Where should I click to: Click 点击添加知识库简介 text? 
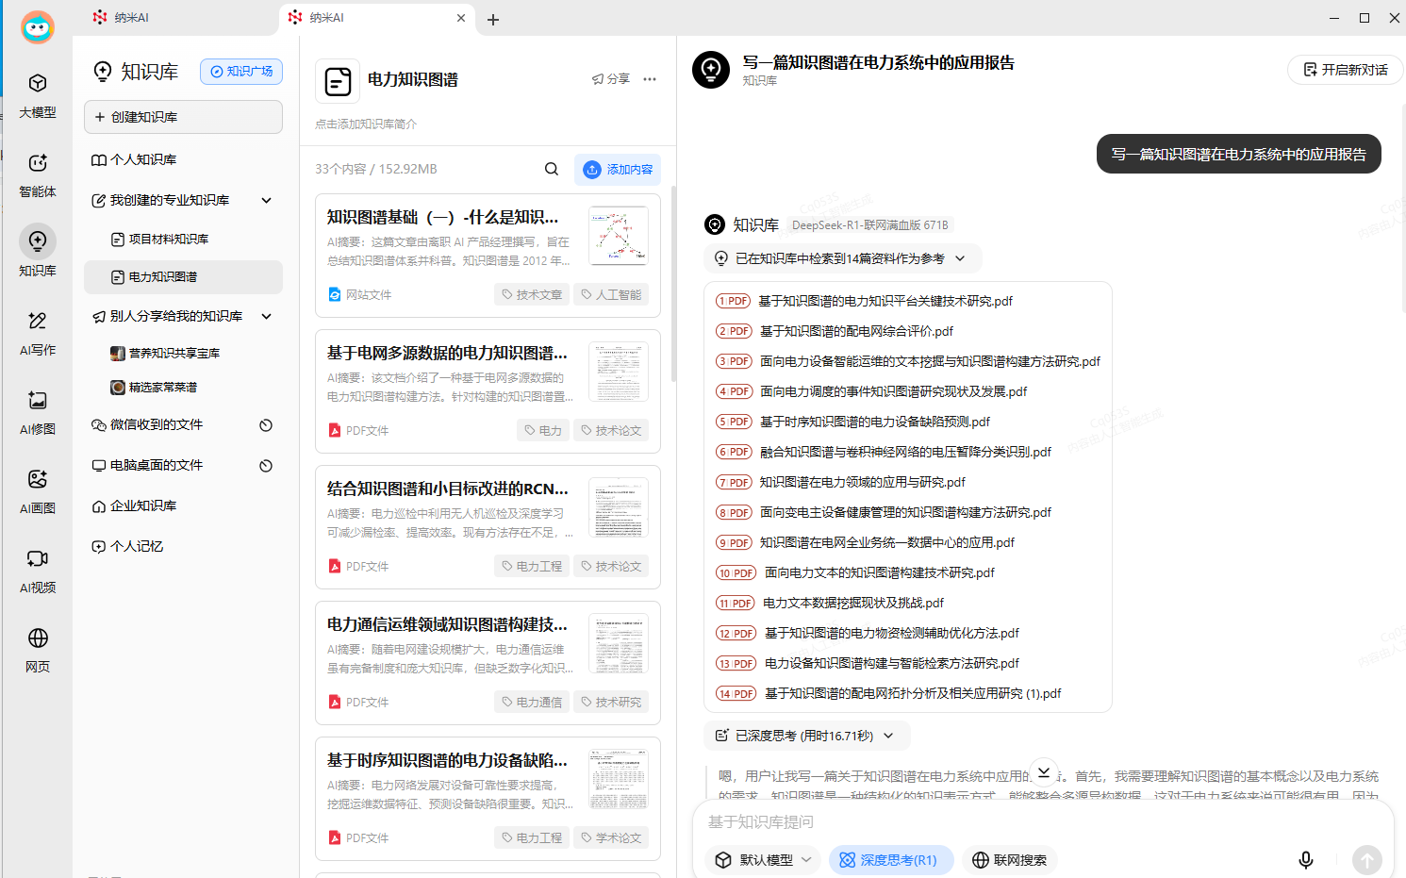[x=366, y=124]
